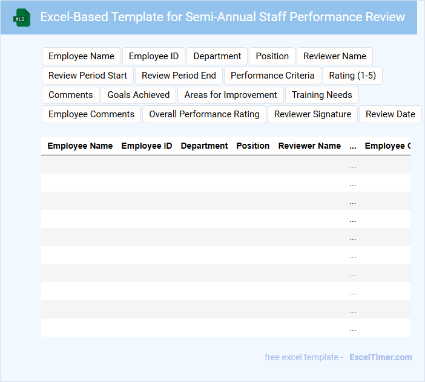Click the Overall Performance Rating tag
This screenshot has height=382, width=425.
click(204, 114)
